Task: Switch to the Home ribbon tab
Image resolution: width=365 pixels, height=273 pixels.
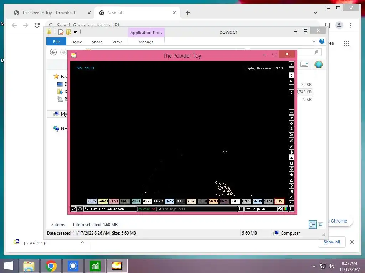Action: [77, 42]
